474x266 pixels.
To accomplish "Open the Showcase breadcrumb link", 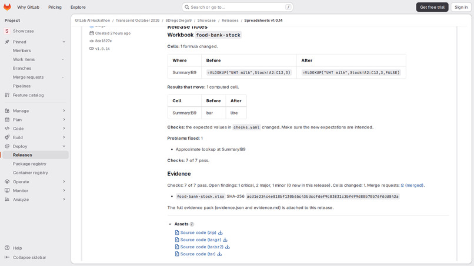I will click(x=206, y=21).
